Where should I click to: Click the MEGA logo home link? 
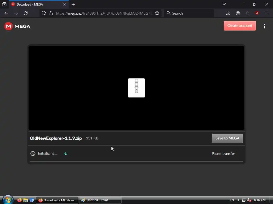pyautogui.click(x=17, y=26)
